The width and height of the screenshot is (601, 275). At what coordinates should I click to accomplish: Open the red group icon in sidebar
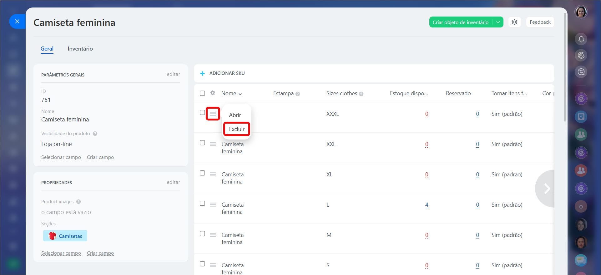[581, 170]
